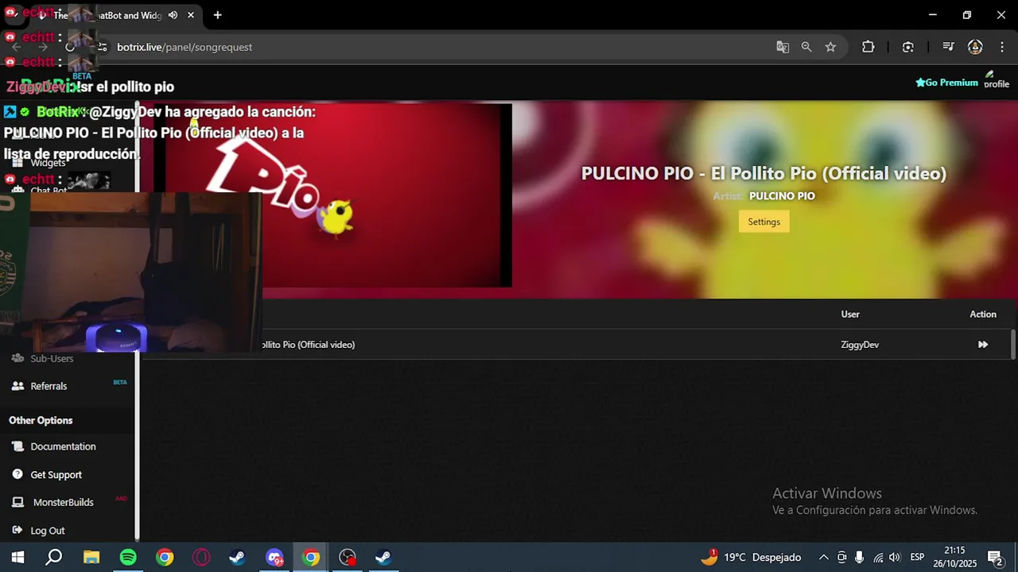Open Chrome translate page icon
This screenshot has width=1018, height=572.
pos(783,47)
